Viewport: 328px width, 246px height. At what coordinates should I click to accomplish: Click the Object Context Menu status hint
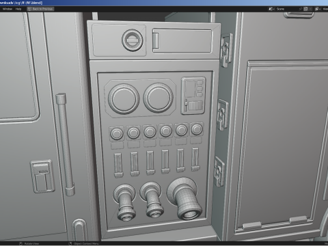84,243
